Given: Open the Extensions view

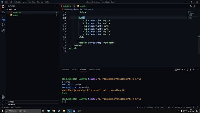Looking at the screenshot, I should click(3, 31).
